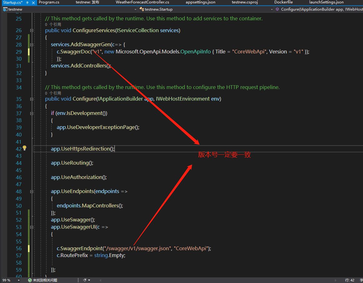
Task: Collapse the Configure method at line 35
Action: coord(32,99)
